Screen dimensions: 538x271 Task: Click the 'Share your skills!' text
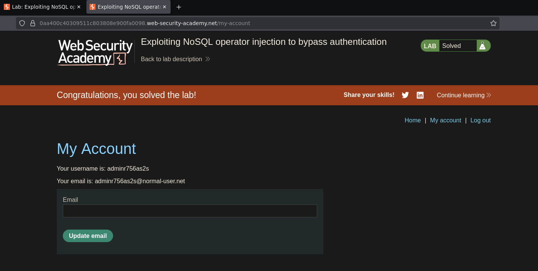tap(369, 95)
